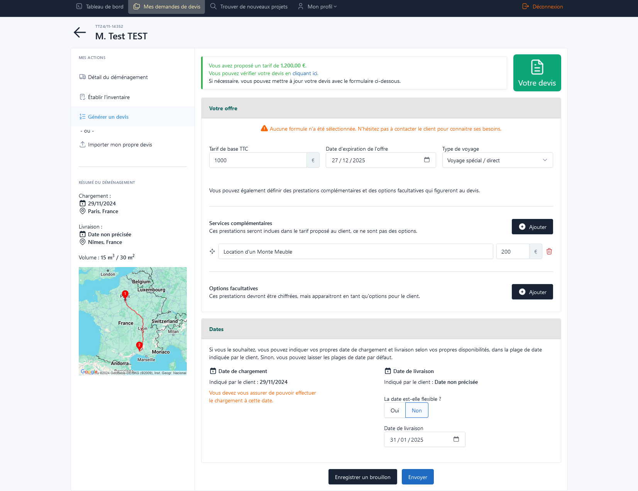The image size is (638, 491).
Task: Toggle the Mes demandes de devis navigation item
Action: tap(166, 6)
